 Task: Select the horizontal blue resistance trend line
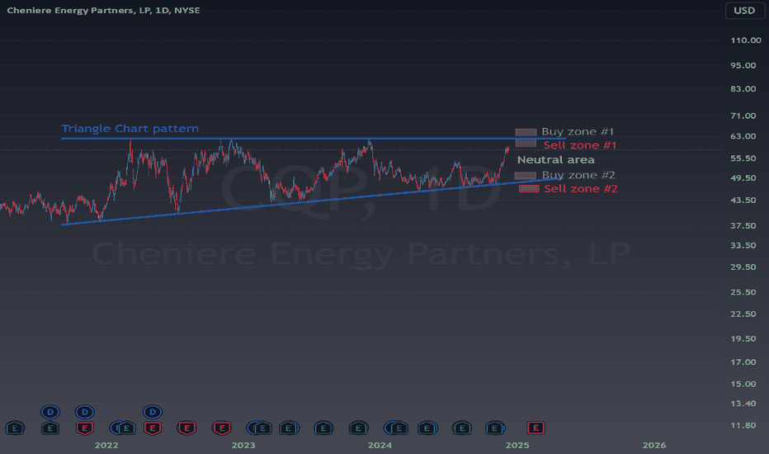tap(314, 139)
